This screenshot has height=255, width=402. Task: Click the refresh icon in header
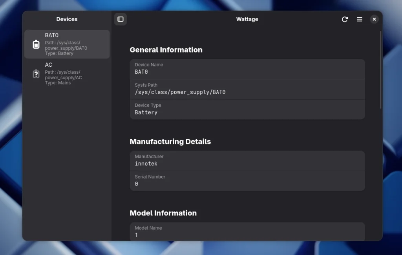pyautogui.click(x=345, y=19)
